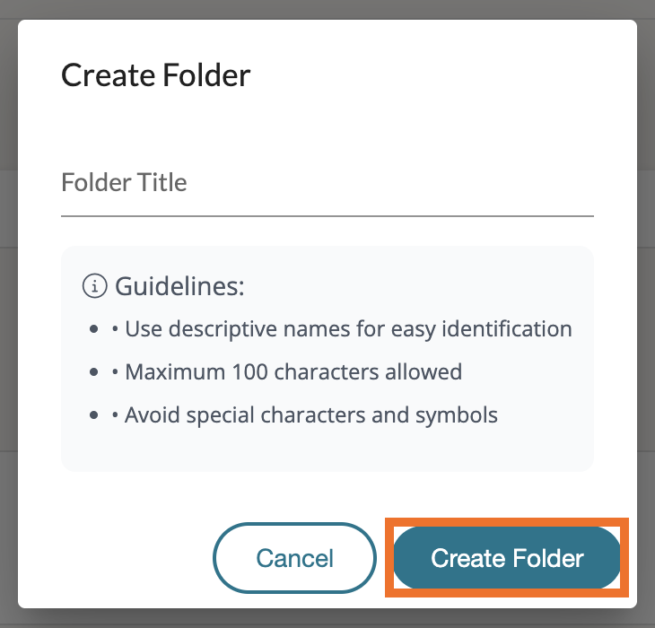Click "Avoid special characters and symbols" text
The height and width of the screenshot is (628, 655).
click(311, 415)
